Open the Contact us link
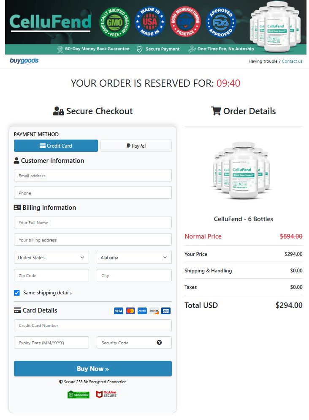309x420 pixels. (292, 61)
